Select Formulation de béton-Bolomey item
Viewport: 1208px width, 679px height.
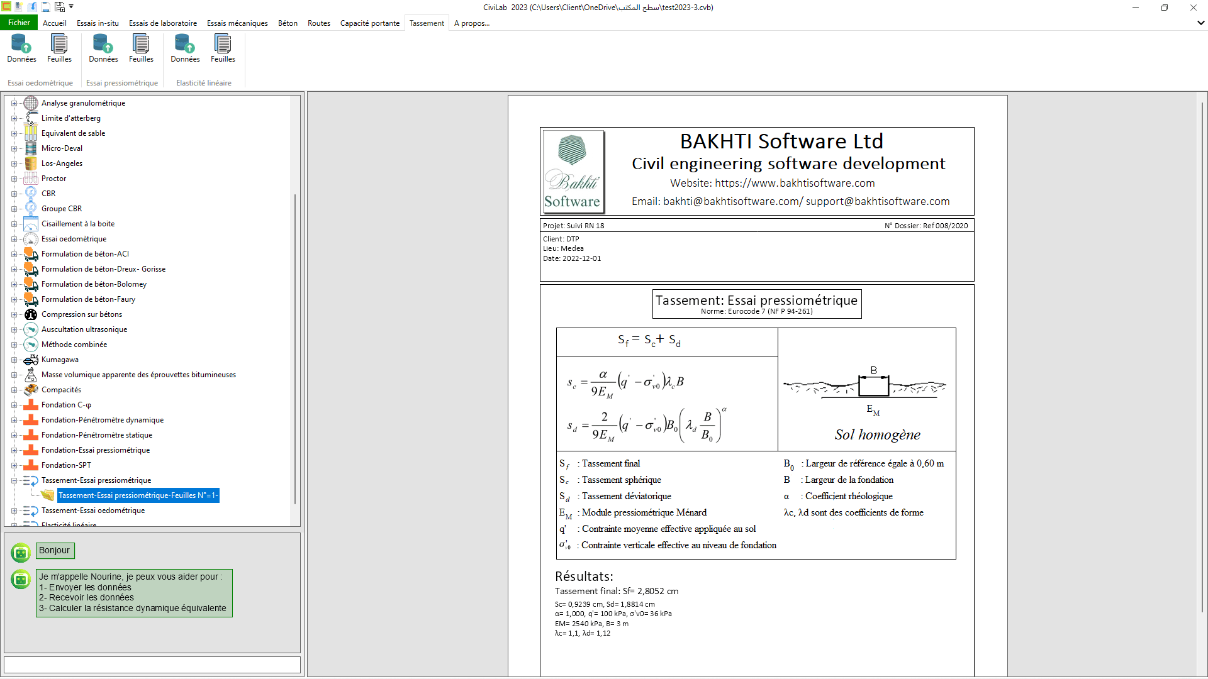pos(94,284)
